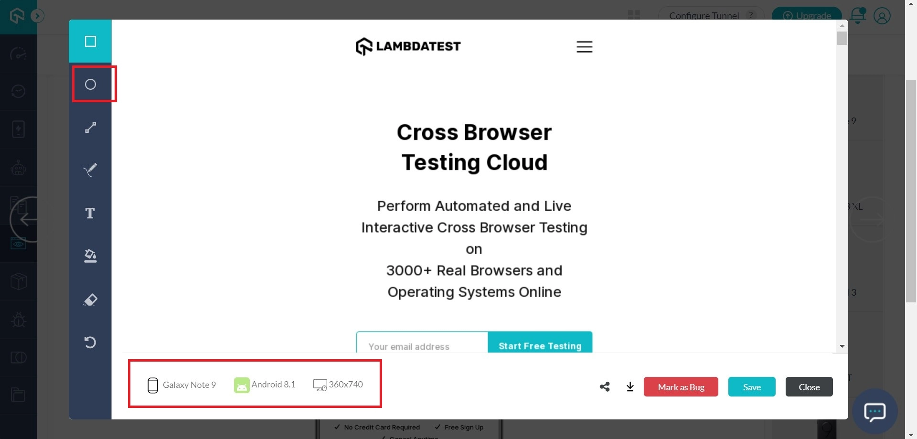This screenshot has height=439, width=917.
Task: Share the screenshot via share icon
Action: 605,387
